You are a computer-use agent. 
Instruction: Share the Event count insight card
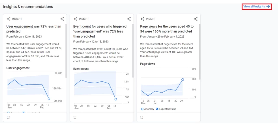point(129,19)
